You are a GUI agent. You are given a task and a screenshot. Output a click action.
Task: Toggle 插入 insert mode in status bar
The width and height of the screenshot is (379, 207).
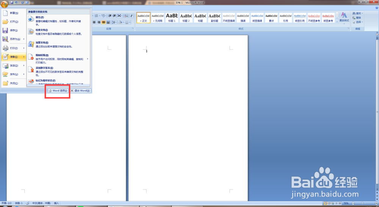tap(56, 203)
